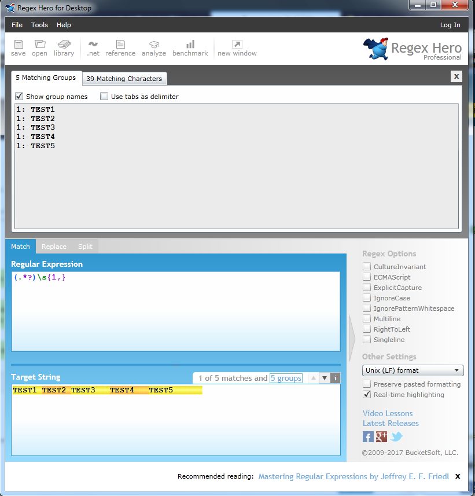The width and height of the screenshot is (475, 496).
Task: Enable the RightToLeft option
Action: (x=367, y=329)
